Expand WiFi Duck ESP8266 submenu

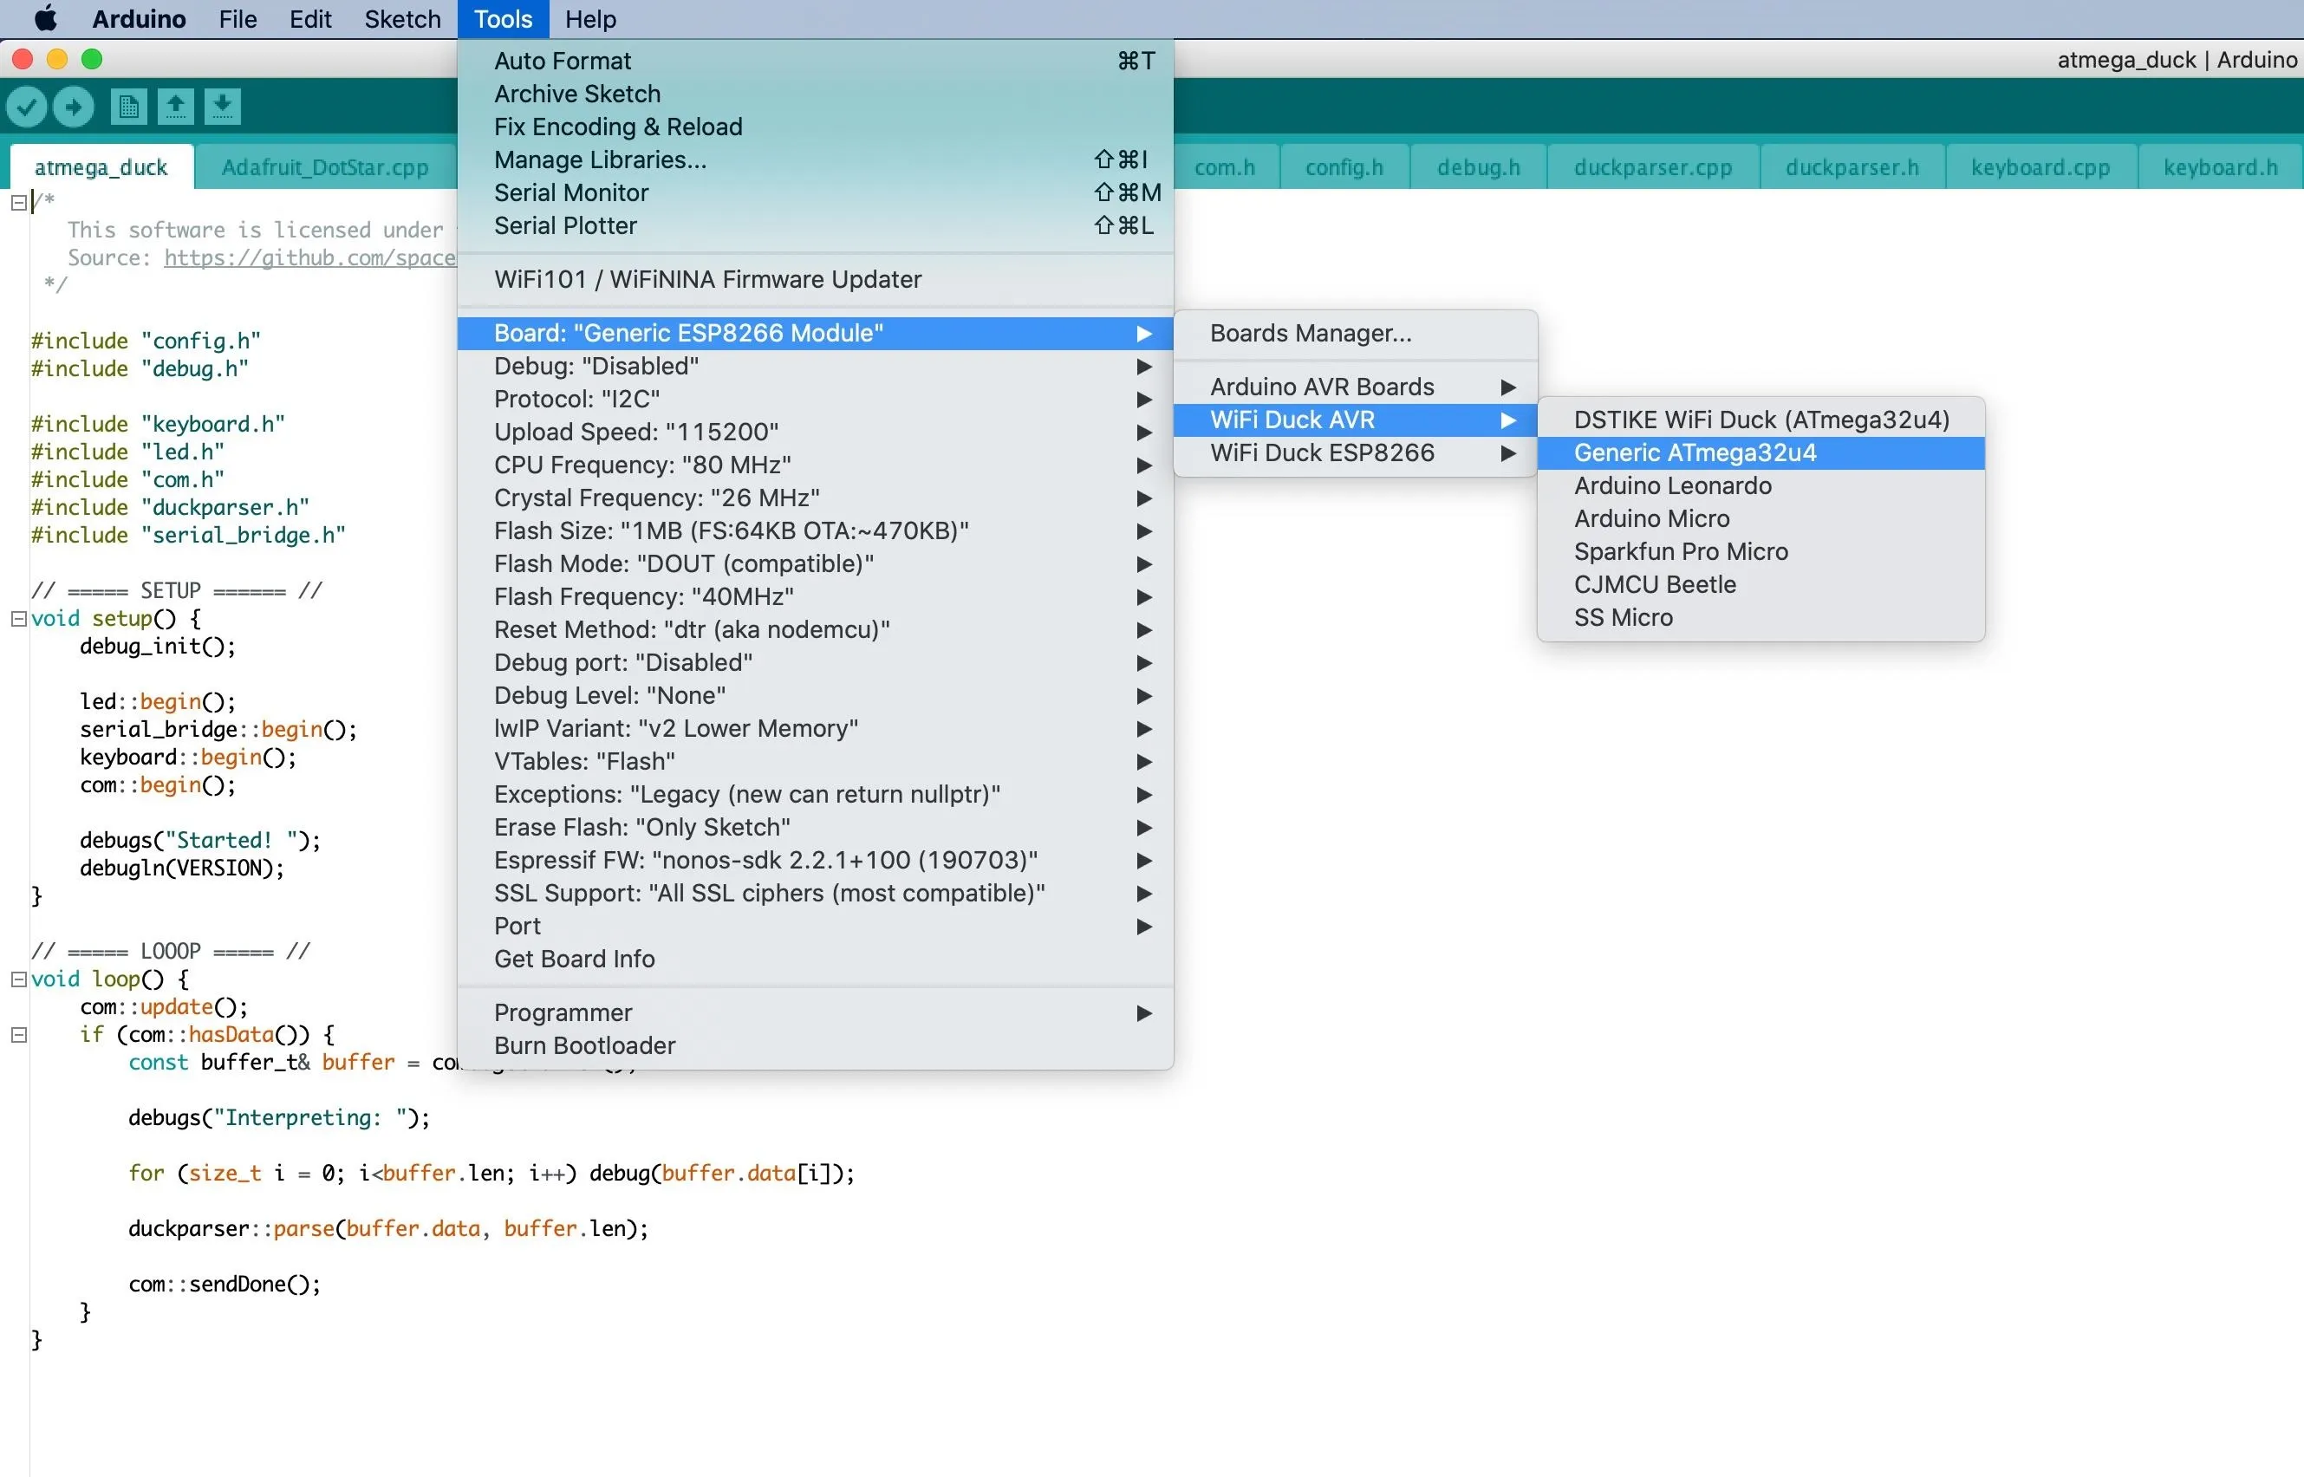[x=1356, y=452]
